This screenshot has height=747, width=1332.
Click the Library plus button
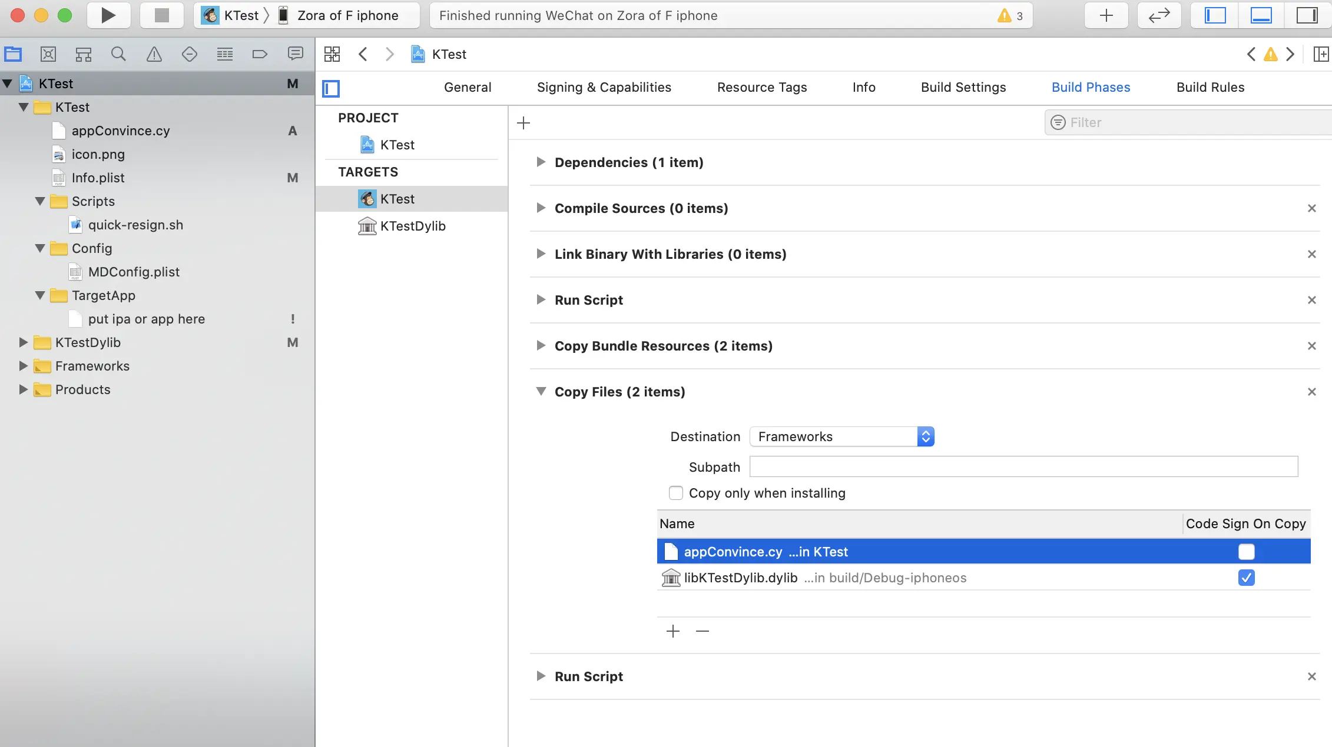point(1106,15)
